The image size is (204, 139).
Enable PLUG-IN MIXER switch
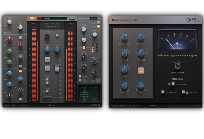(x=173, y=84)
